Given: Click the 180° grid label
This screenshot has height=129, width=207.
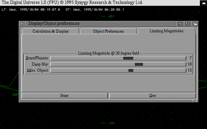Looking at the screenshot, I should [x=15, y=94].
